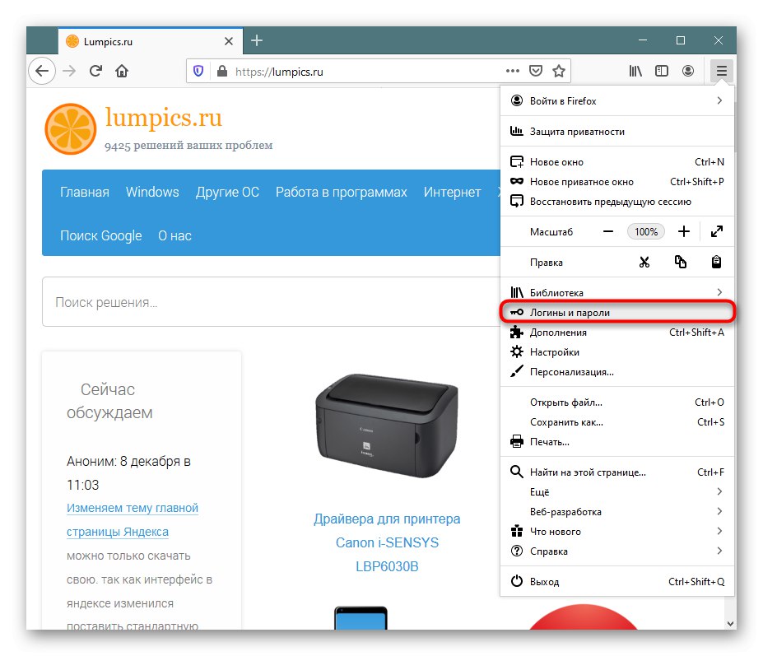Choose Персонализация… entry
Viewport: 763px width, 656px height.
617,372
